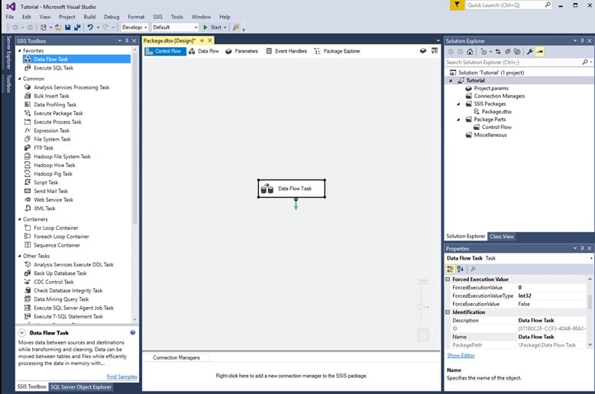Screen dimensions: 595x394
Task: Click the Home icon in Solution Explorer
Action: [x=470, y=52]
